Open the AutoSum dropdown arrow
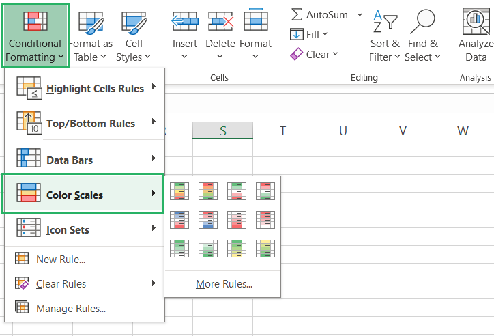 [x=360, y=14]
